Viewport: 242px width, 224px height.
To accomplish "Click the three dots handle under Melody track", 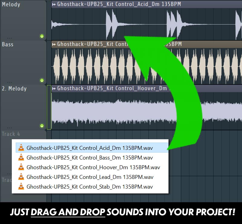I will (9, 38).
